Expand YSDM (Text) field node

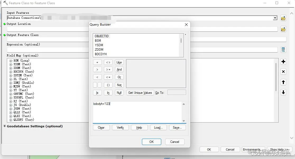point(11,64)
